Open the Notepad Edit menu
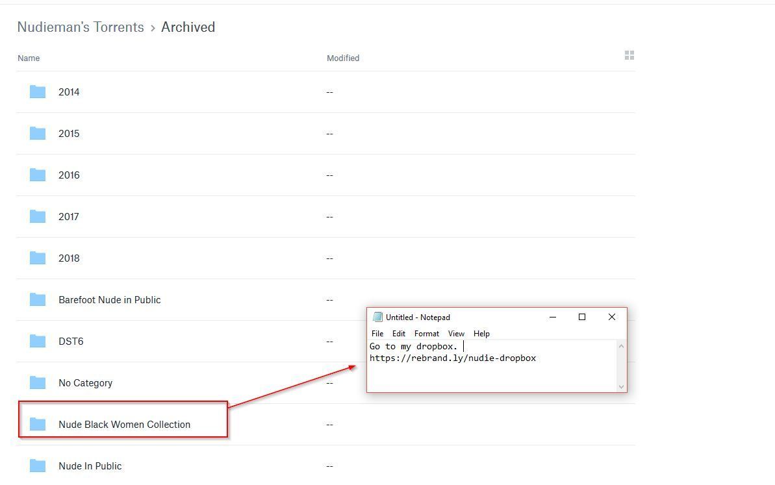The image size is (775, 485). point(399,334)
